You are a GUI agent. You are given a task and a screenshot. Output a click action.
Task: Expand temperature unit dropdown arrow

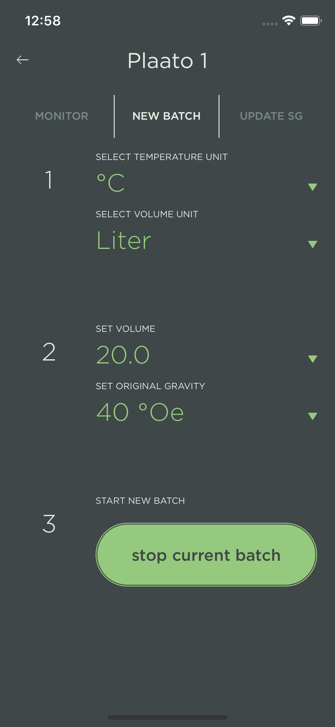pos(312,187)
